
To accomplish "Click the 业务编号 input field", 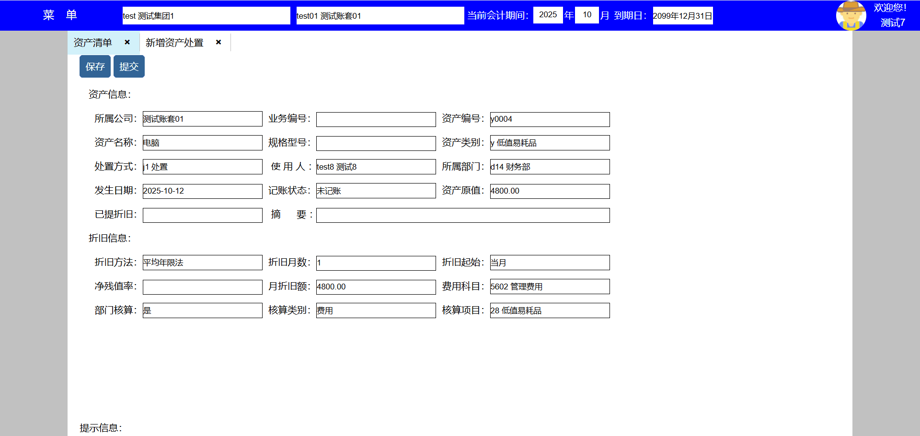I will pyautogui.click(x=376, y=119).
